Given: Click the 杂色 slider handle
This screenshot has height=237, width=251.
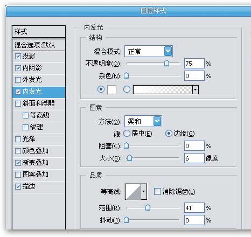Looking at the screenshot, I should coord(127,75).
